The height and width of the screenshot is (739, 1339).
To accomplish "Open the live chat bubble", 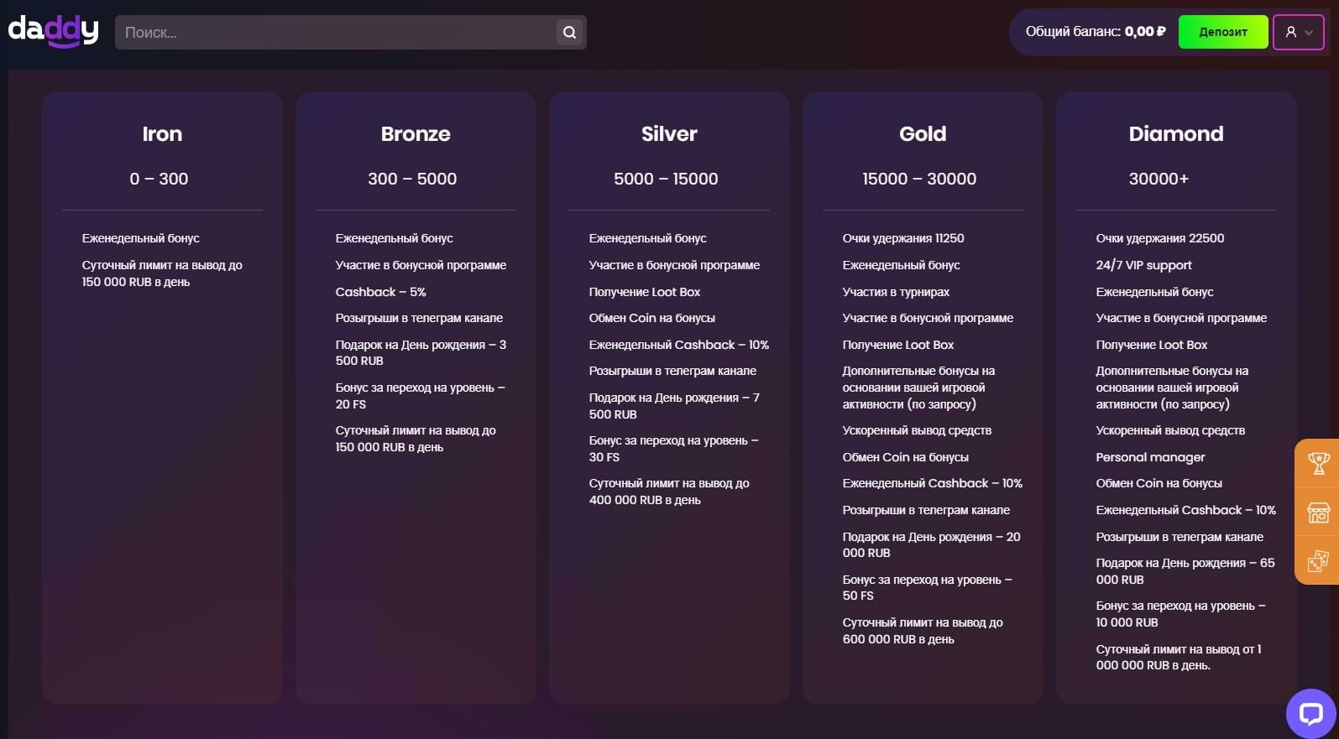I will tap(1310, 714).
